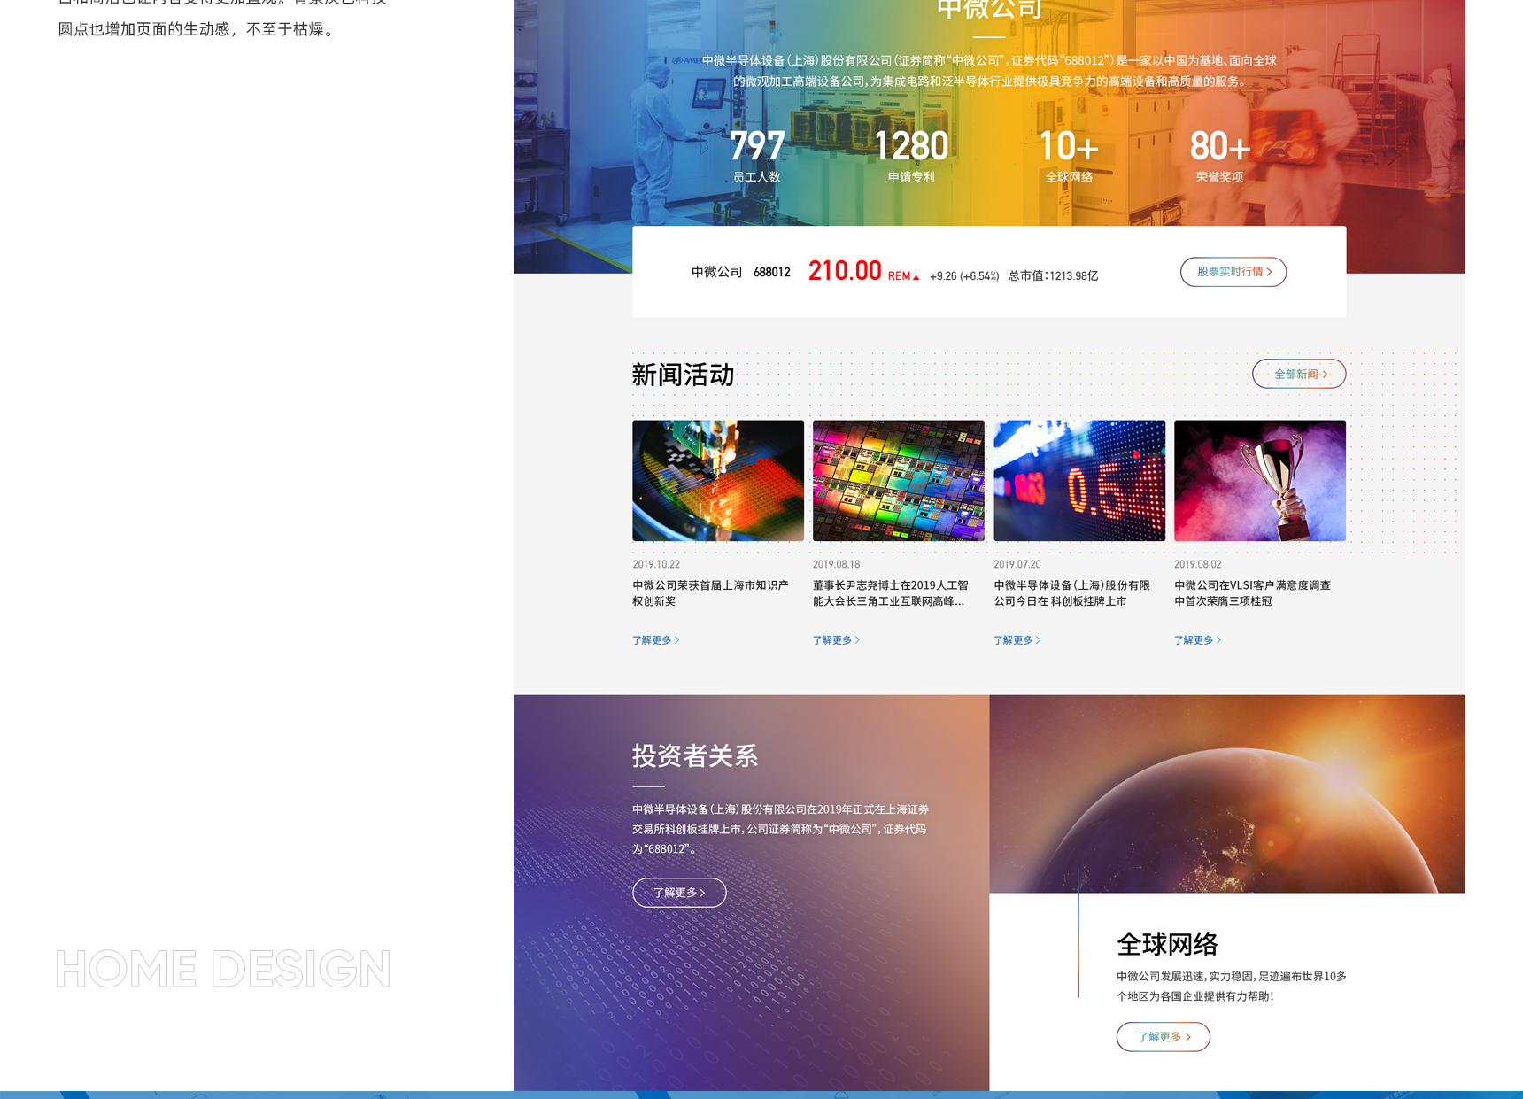Click the red up-arrow next to REM
The height and width of the screenshot is (1099, 1523).
click(916, 277)
